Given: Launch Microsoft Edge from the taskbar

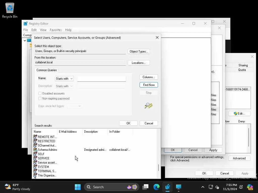Looking at the screenshot, I should pos(156,187).
